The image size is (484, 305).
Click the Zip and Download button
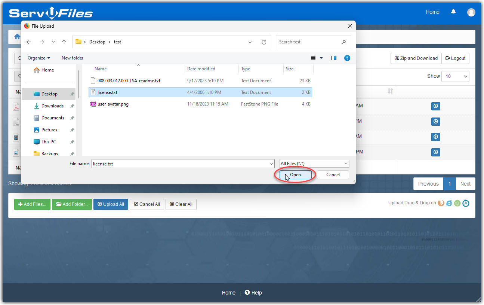click(416, 58)
